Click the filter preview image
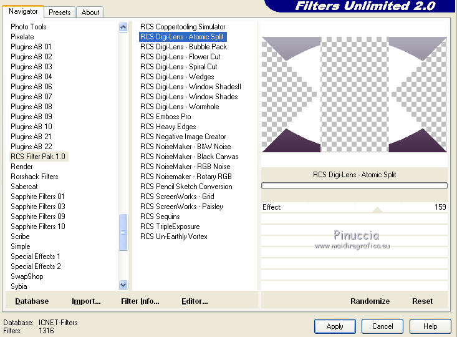 point(354,94)
